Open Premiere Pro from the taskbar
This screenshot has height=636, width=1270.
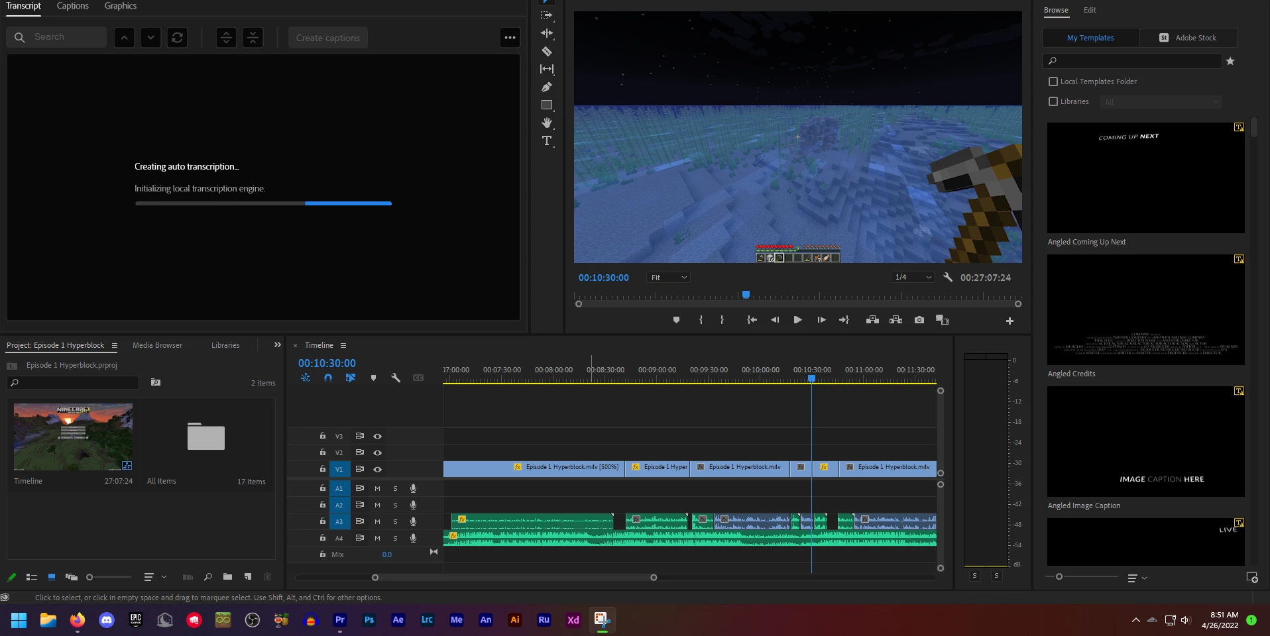click(x=340, y=620)
